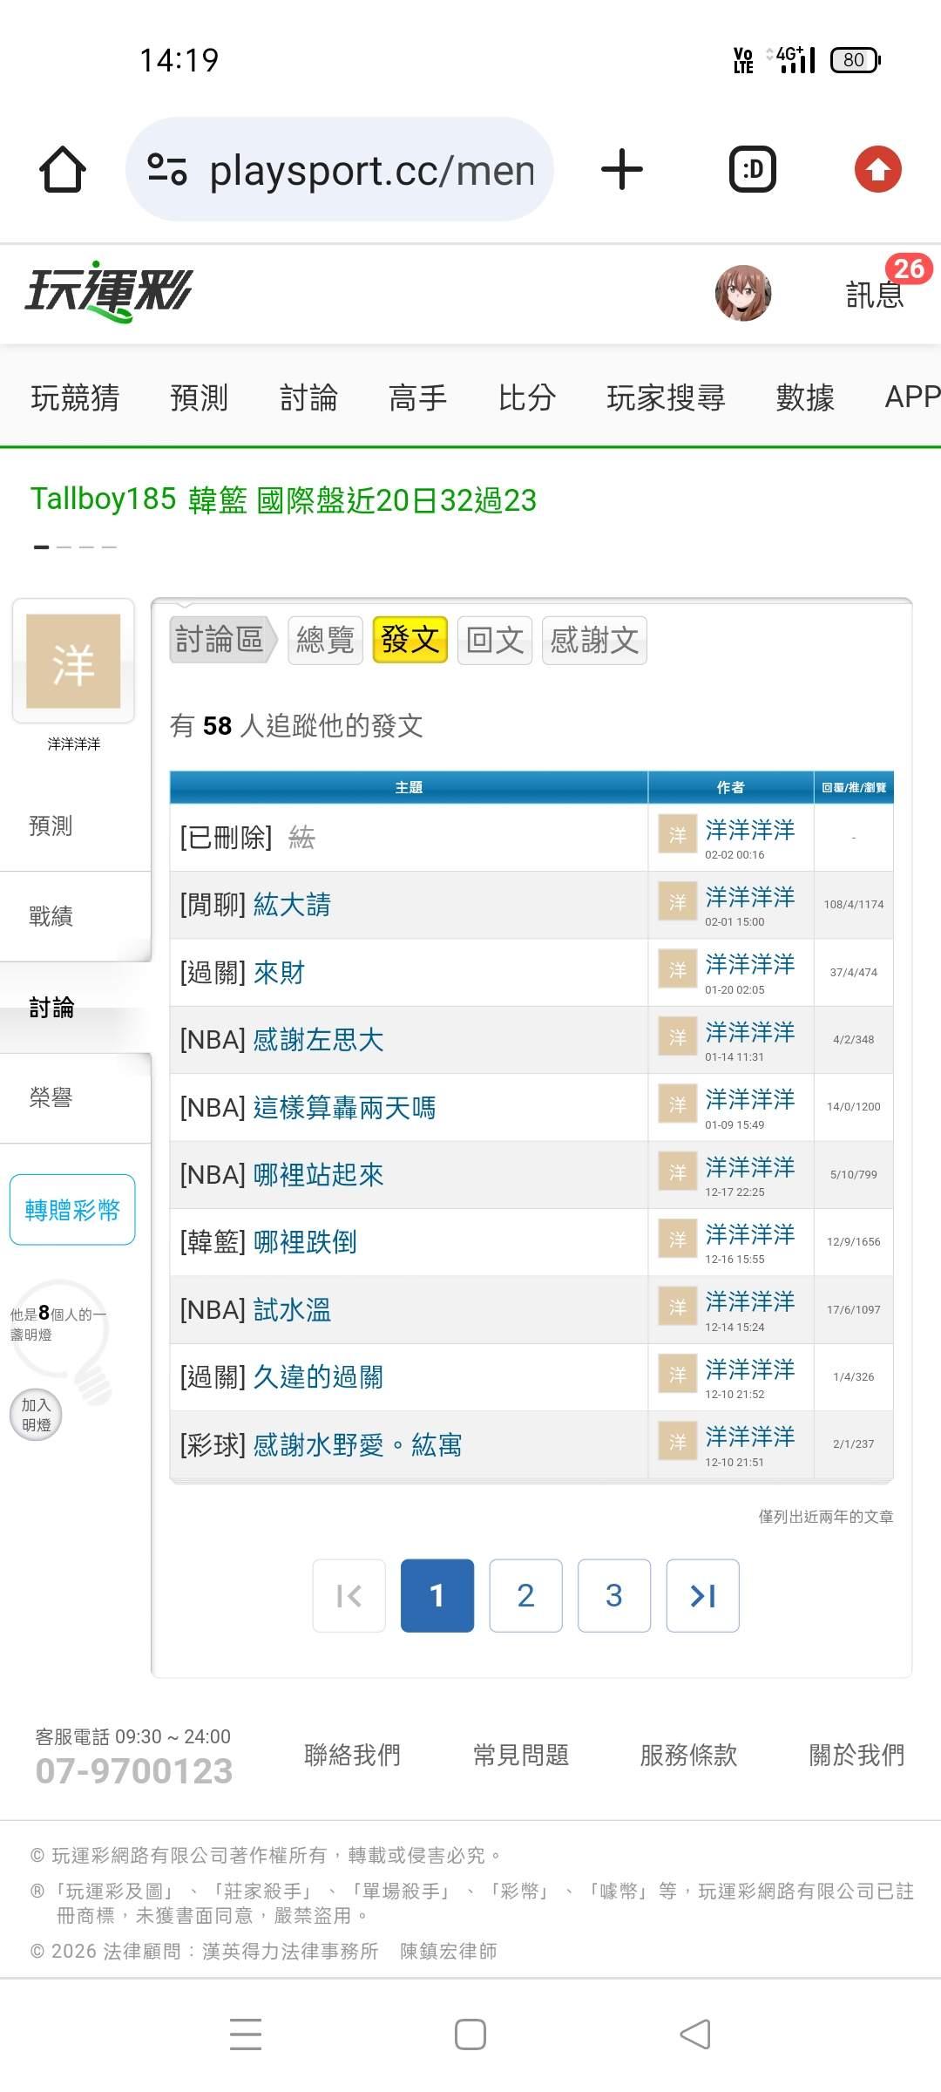
Task: Open the user profile avatar in header
Action: click(x=742, y=293)
